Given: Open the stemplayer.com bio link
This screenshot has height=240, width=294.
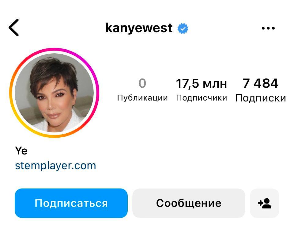Looking at the screenshot, I should coord(55,166).
